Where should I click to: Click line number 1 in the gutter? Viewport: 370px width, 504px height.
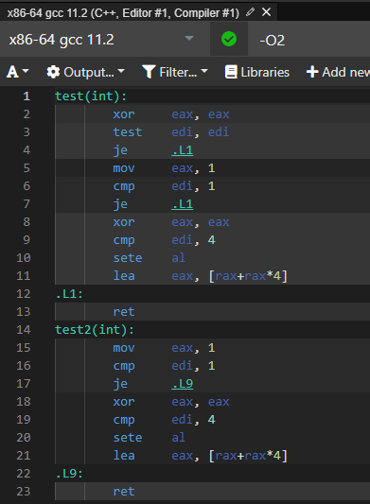point(26,96)
